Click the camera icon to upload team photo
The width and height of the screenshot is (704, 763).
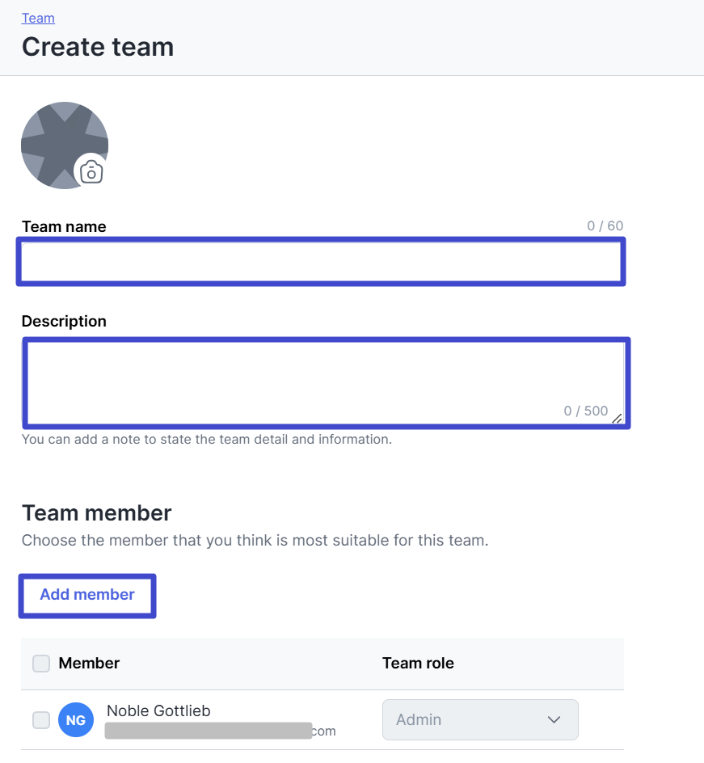pyautogui.click(x=91, y=171)
